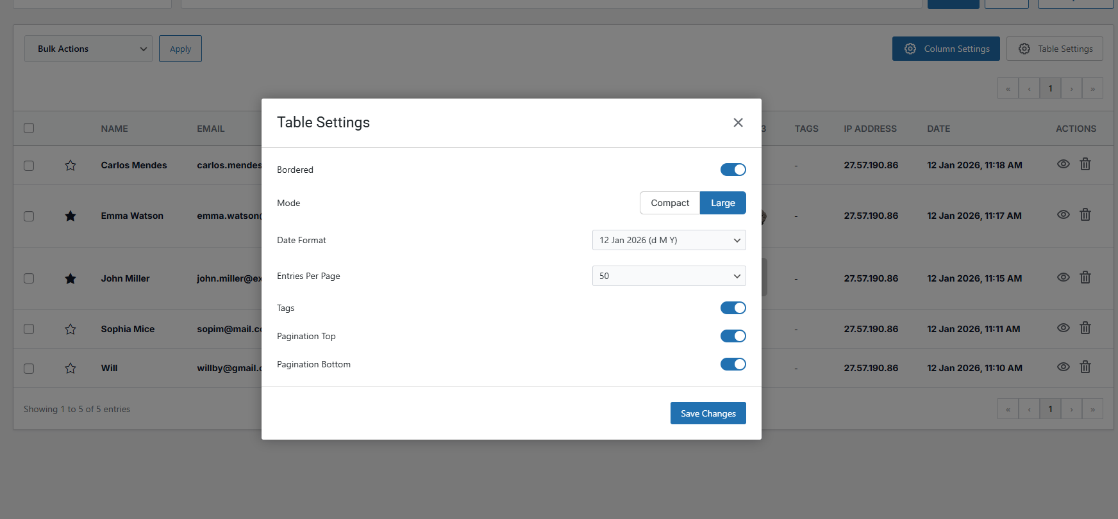Unstar the Emma Watson entry
Screen dimensions: 1118x519
click(x=71, y=216)
